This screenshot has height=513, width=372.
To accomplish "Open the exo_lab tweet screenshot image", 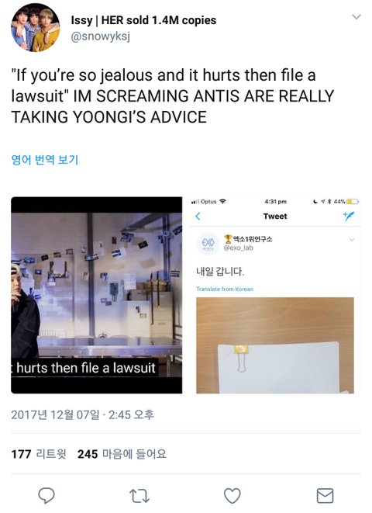I will click(275, 295).
